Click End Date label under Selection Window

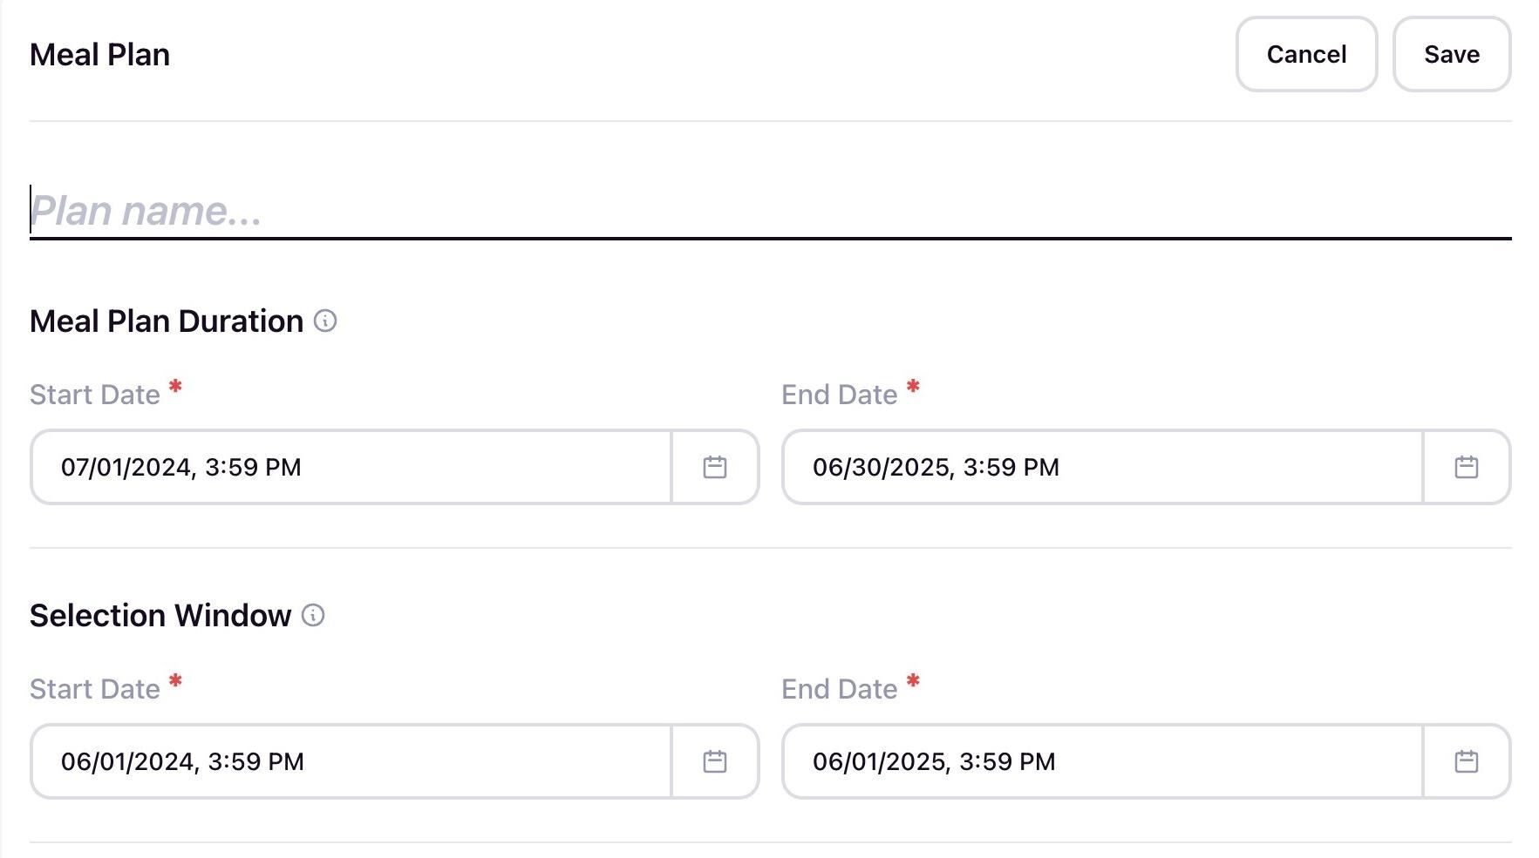point(839,689)
